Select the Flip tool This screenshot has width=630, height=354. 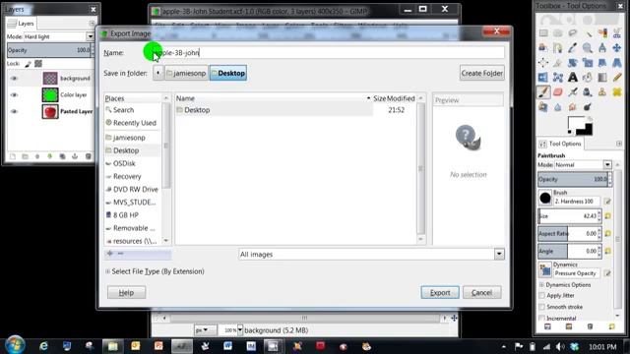543,77
